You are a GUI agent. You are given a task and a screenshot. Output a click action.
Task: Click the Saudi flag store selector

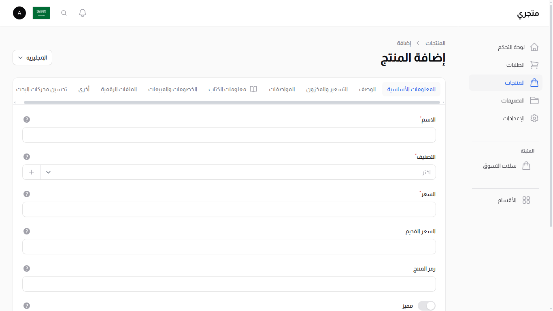pos(41,13)
